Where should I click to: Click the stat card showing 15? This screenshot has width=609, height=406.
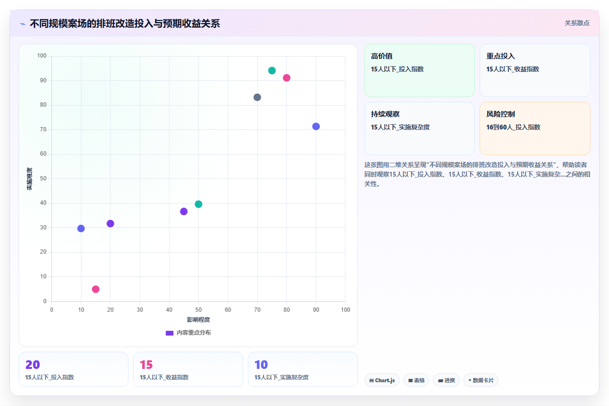(188, 369)
